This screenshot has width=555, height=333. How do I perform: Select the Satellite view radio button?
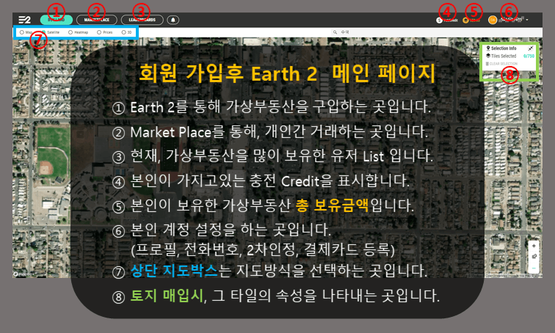pos(44,32)
